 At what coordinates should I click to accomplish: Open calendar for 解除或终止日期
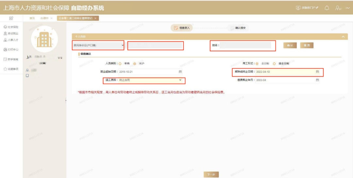click(317, 72)
